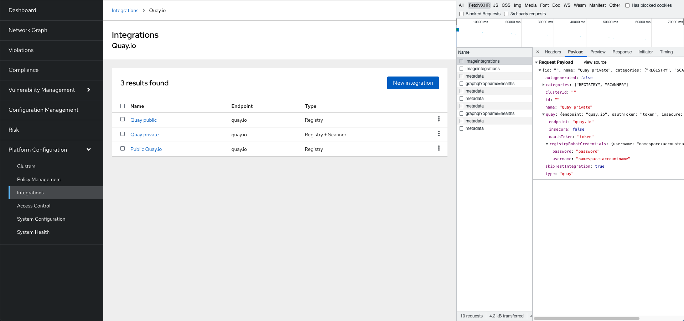Image resolution: width=684 pixels, height=321 pixels.
Task: Open the Quay private integration link
Action: coord(144,135)
